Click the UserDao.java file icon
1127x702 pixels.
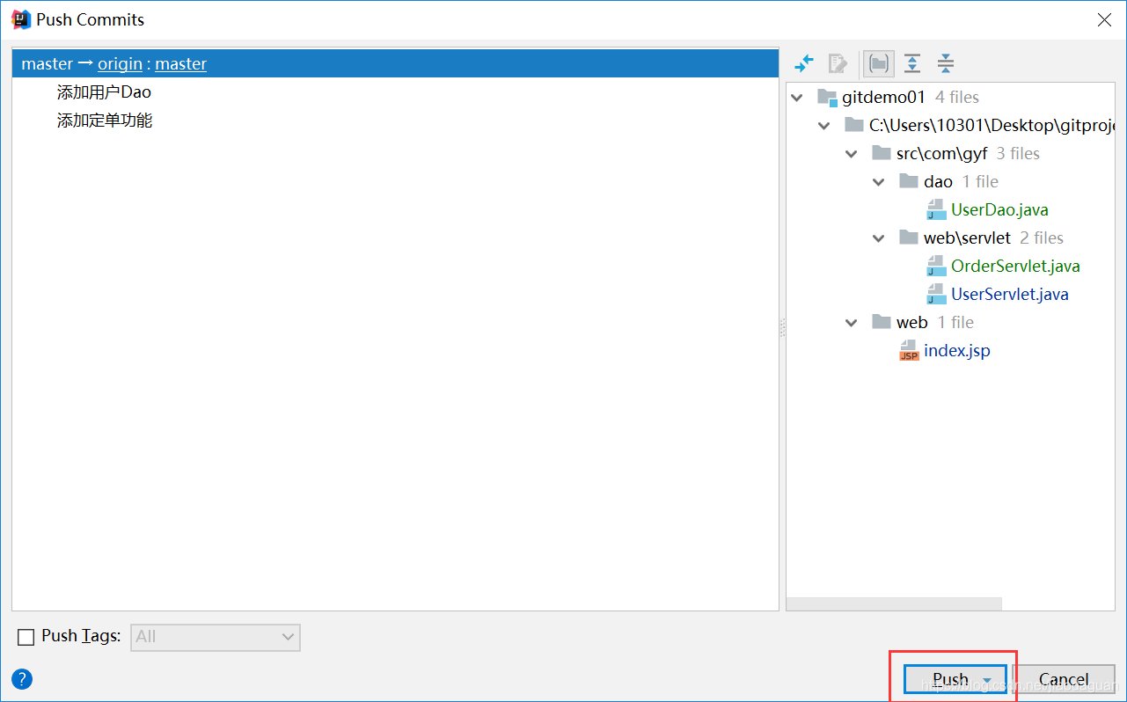click(x=936, y=209)
